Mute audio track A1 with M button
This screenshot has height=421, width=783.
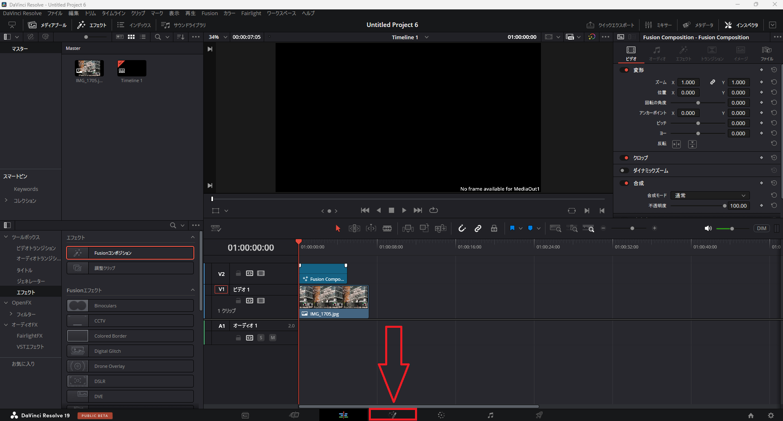[273, 338]
